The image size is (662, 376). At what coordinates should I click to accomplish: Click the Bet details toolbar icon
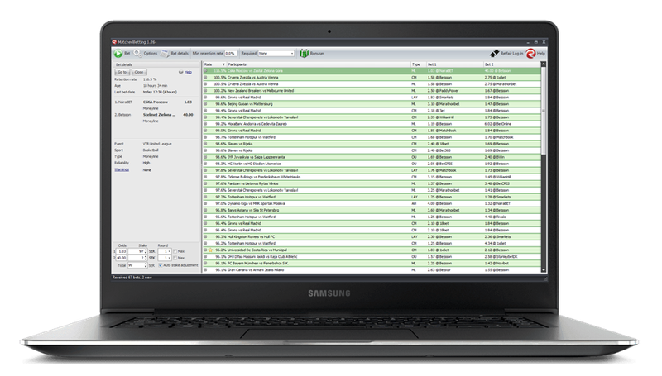click(165, 54)
